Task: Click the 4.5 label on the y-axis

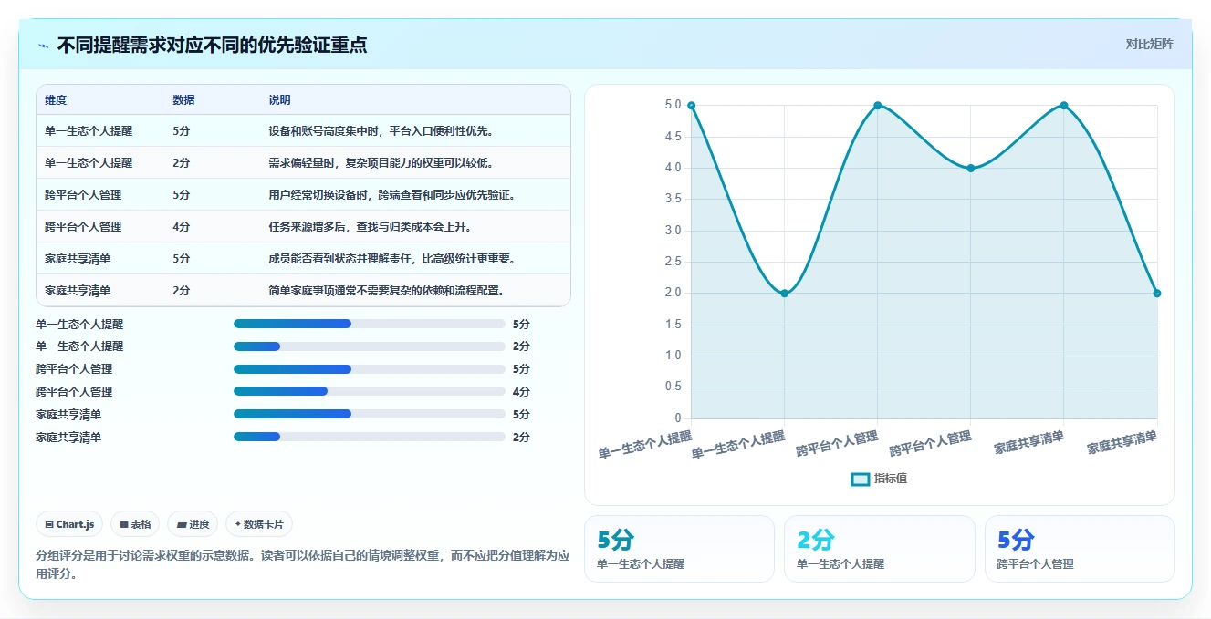Action: pyautogui.click(x=673, y=137)
